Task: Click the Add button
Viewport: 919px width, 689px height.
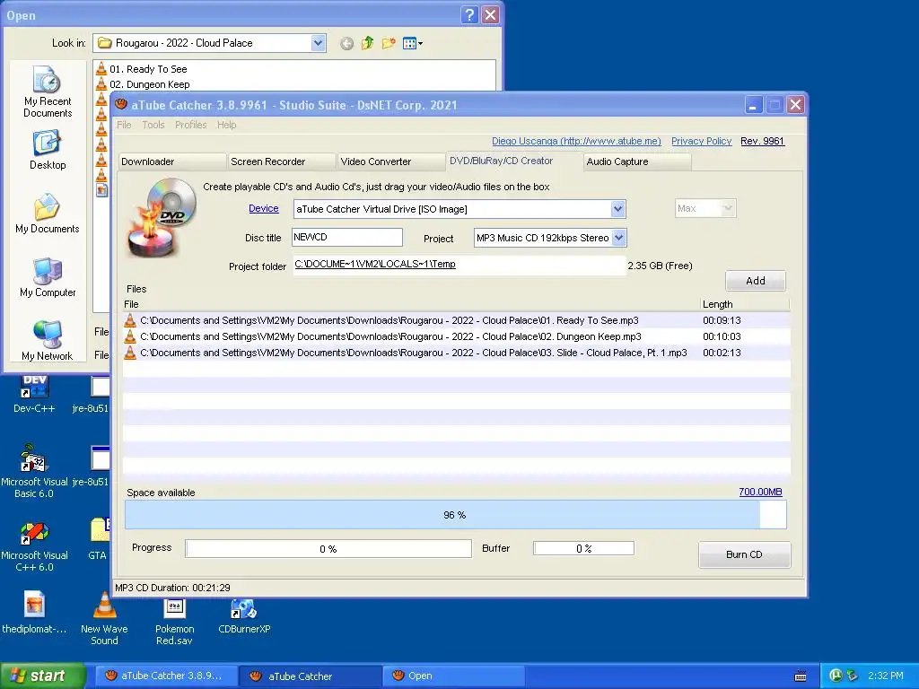Action: pyautogui.click(x=756, y=281)
